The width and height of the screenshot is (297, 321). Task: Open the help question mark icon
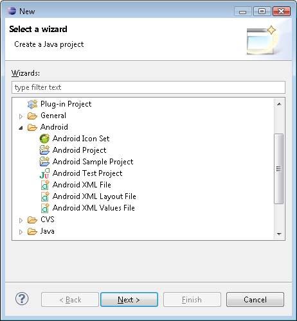tap(22, 299)
